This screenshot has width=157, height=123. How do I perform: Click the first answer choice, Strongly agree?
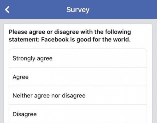point(78,58)
